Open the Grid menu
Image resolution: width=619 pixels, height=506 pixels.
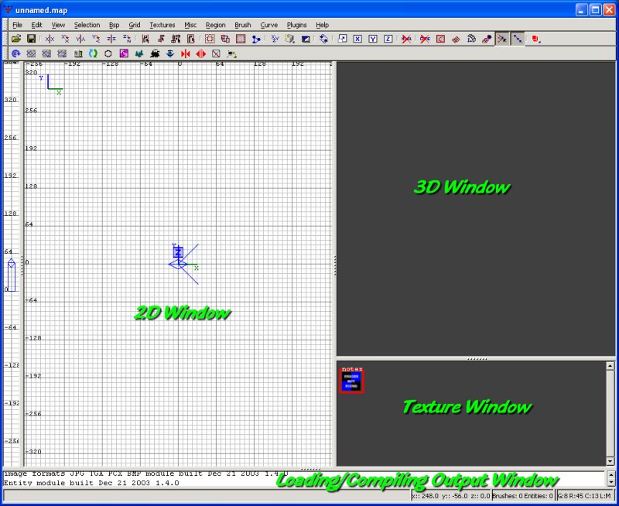click(x=134, y=25)
